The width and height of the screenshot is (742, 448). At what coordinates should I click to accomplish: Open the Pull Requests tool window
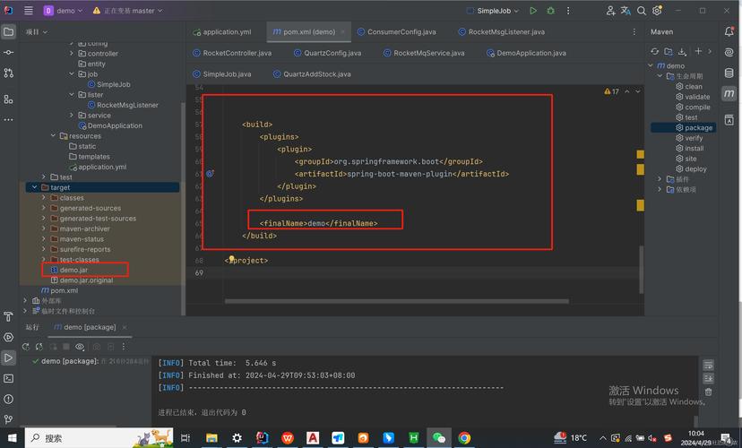click(x=9, y=73)
